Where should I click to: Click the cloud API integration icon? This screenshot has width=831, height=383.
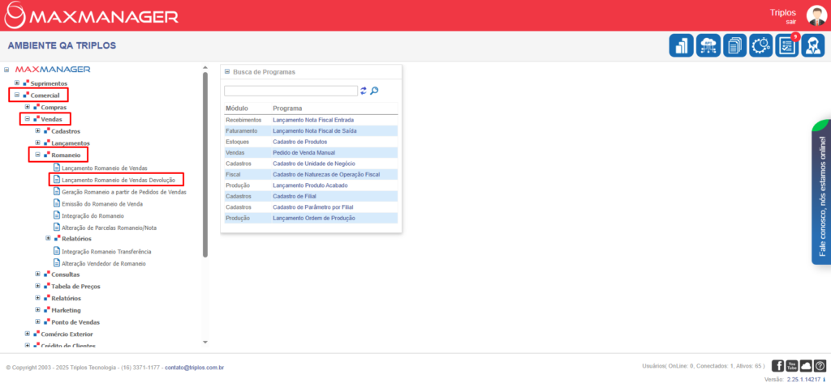click(x=708, y=46)
